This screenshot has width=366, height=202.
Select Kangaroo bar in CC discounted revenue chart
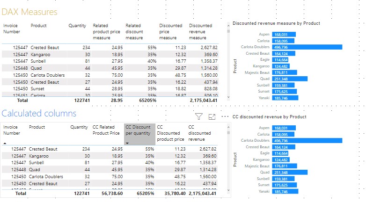pyautogui.click(x=280, y=160)
